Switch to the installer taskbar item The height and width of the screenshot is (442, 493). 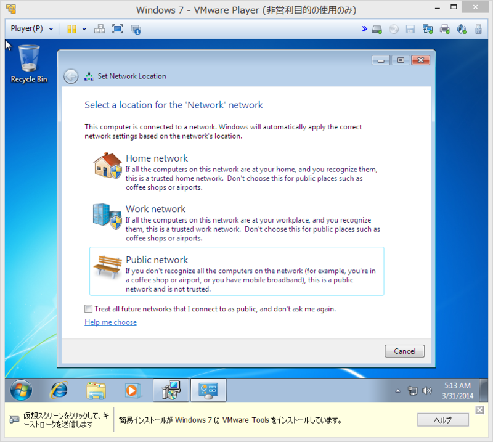tap(171, 390)
